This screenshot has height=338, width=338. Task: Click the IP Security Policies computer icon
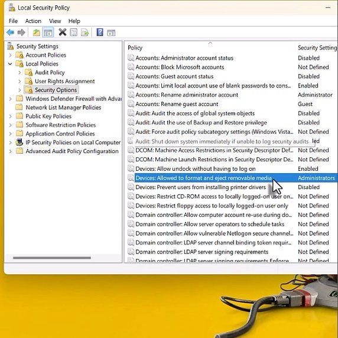coord(19,142)
